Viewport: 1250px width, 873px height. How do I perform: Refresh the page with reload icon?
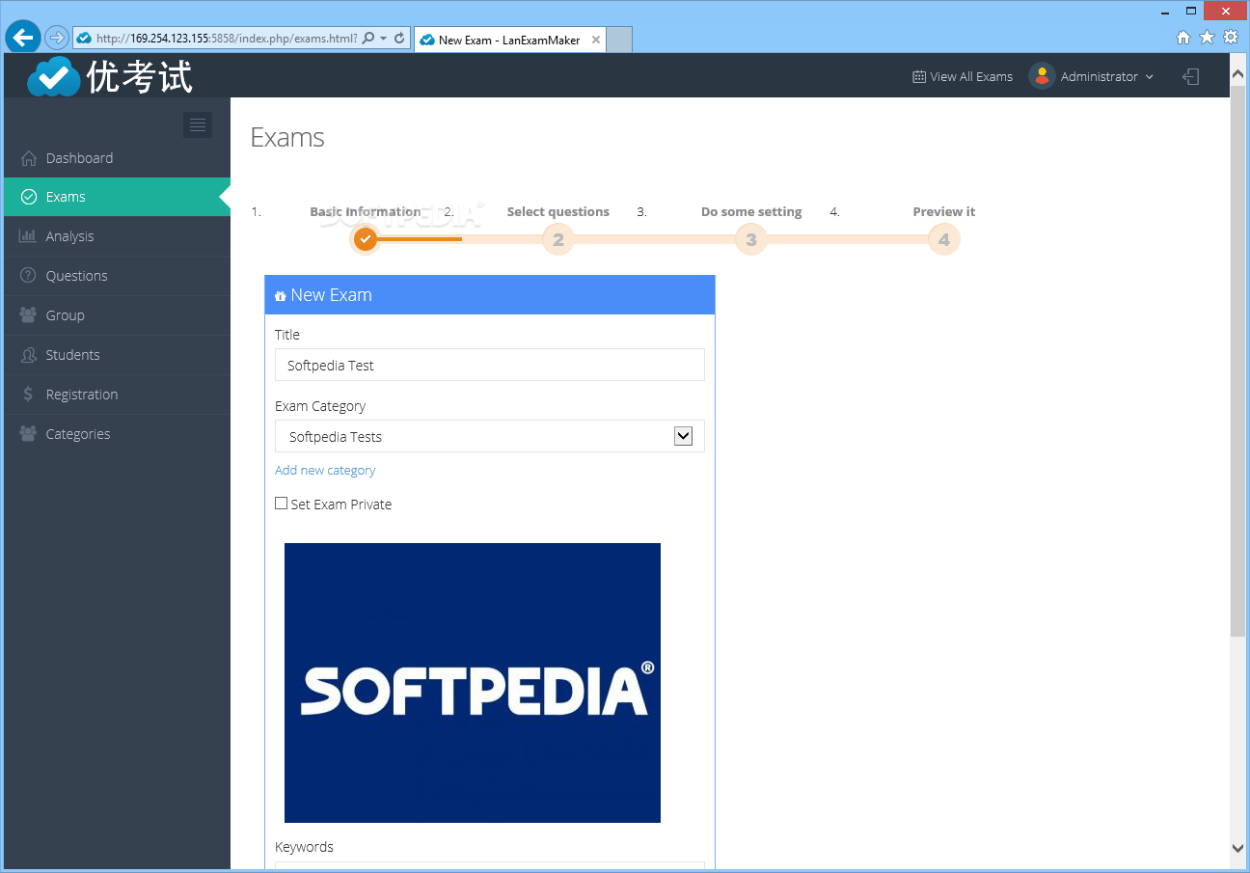pos(399,39)
